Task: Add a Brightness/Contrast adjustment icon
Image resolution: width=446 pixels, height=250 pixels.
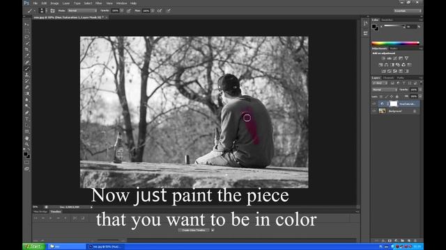Action: pyautogui.click(x=383, y=58)
